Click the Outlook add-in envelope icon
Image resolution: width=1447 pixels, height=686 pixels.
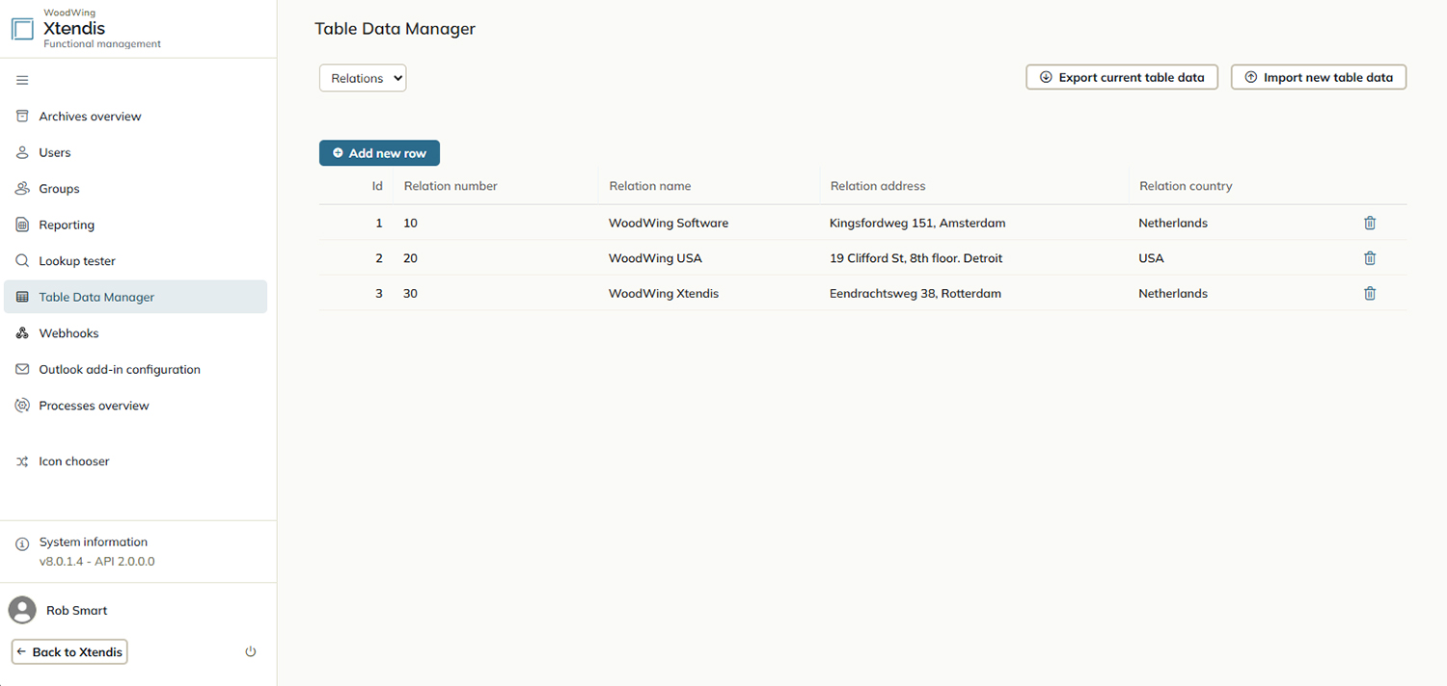click(x=22, y=369)
